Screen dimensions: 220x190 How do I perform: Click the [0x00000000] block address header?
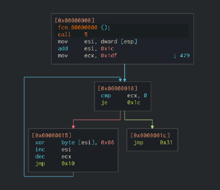(74, 20)
